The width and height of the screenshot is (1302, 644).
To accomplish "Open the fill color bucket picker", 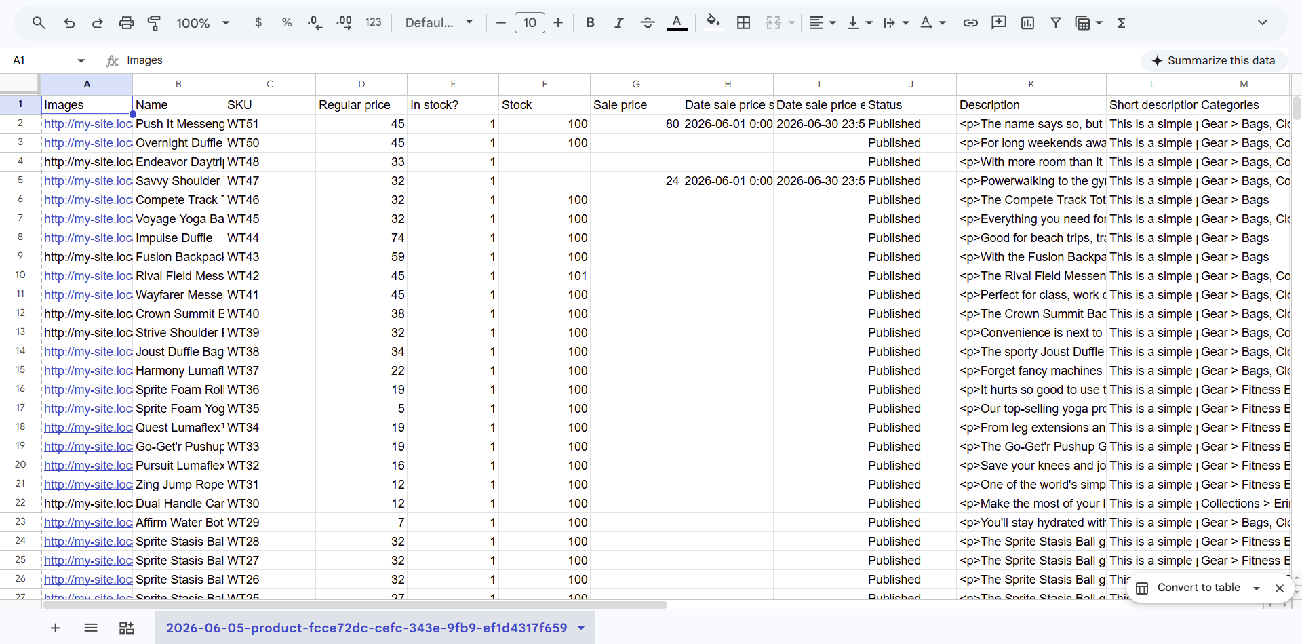I will pos(713,23).
